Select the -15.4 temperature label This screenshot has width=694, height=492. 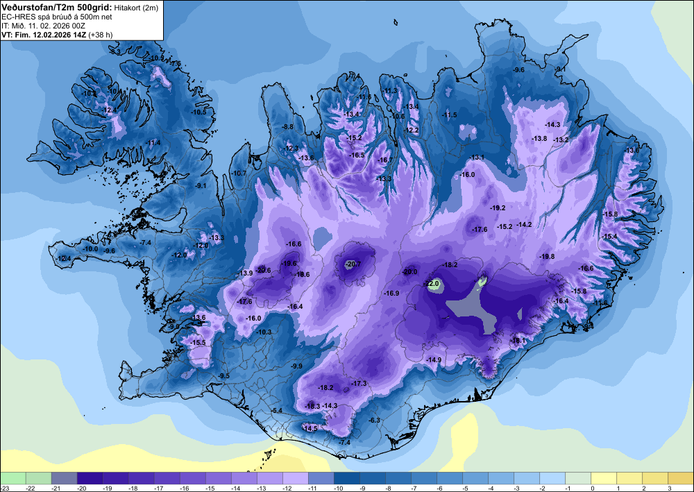(x=610, y=237)
